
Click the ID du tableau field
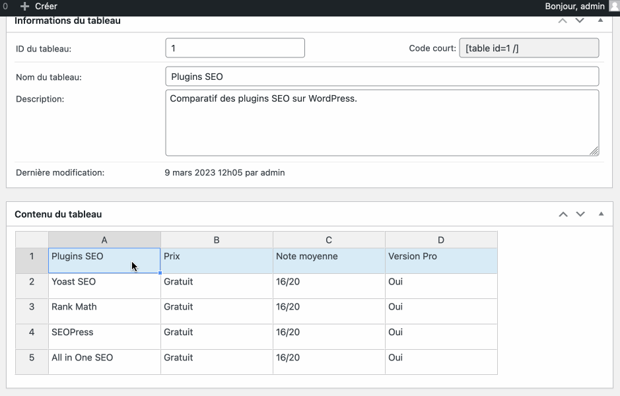point(235,48)
